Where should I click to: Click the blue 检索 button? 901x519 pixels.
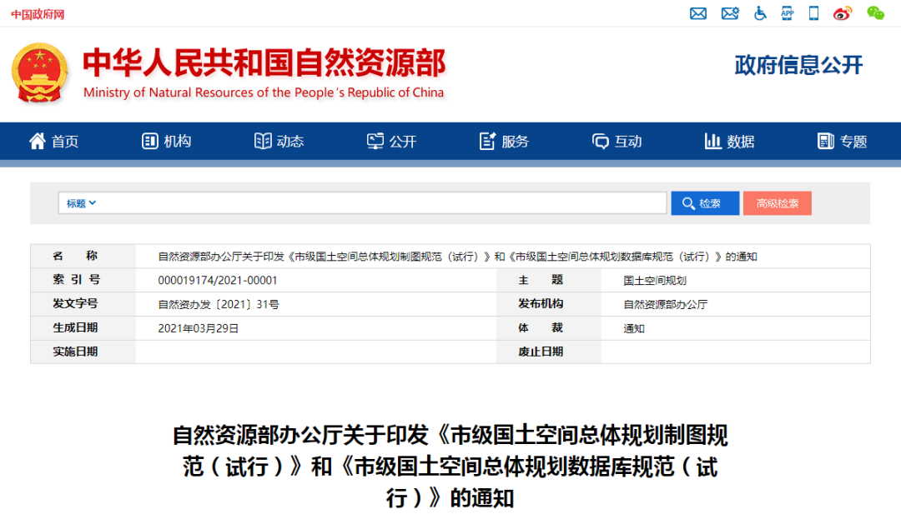[x=705, y=203]
